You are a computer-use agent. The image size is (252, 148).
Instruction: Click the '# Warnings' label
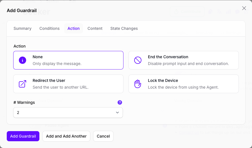pos(24,102)
